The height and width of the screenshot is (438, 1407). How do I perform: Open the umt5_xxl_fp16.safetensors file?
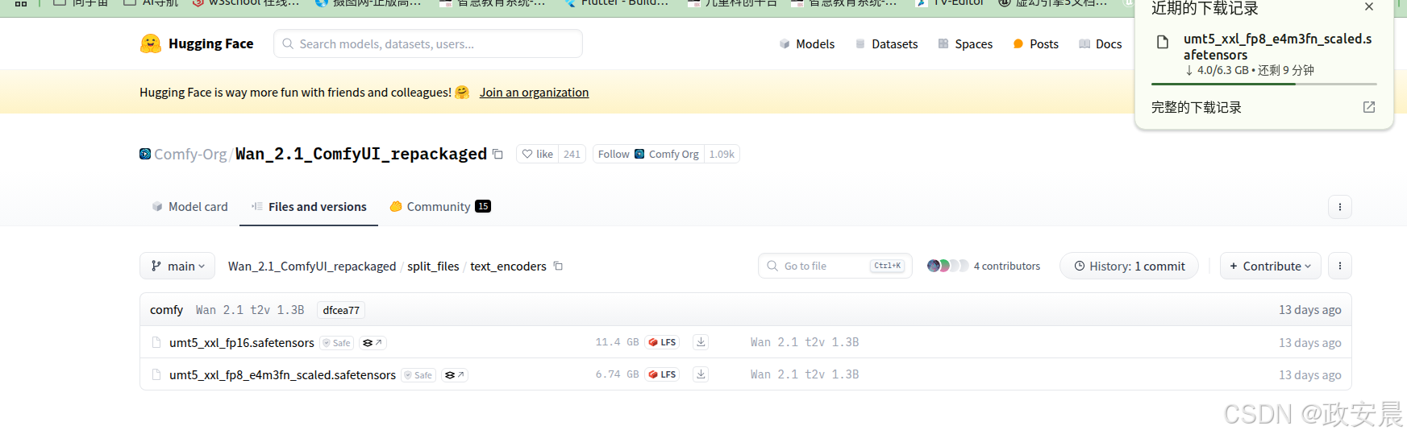[x=242, y=342]
